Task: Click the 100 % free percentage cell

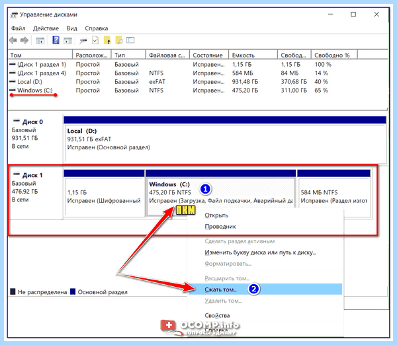Action: pos(323,65)
